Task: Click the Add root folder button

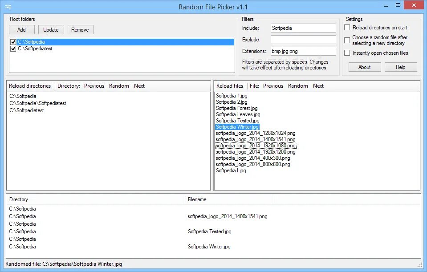Action: [x=21, y=30]
